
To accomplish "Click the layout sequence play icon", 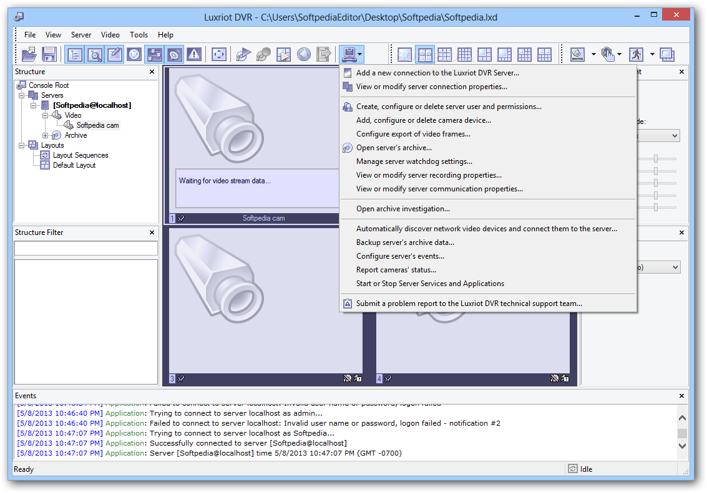I will tap(284, 54).
